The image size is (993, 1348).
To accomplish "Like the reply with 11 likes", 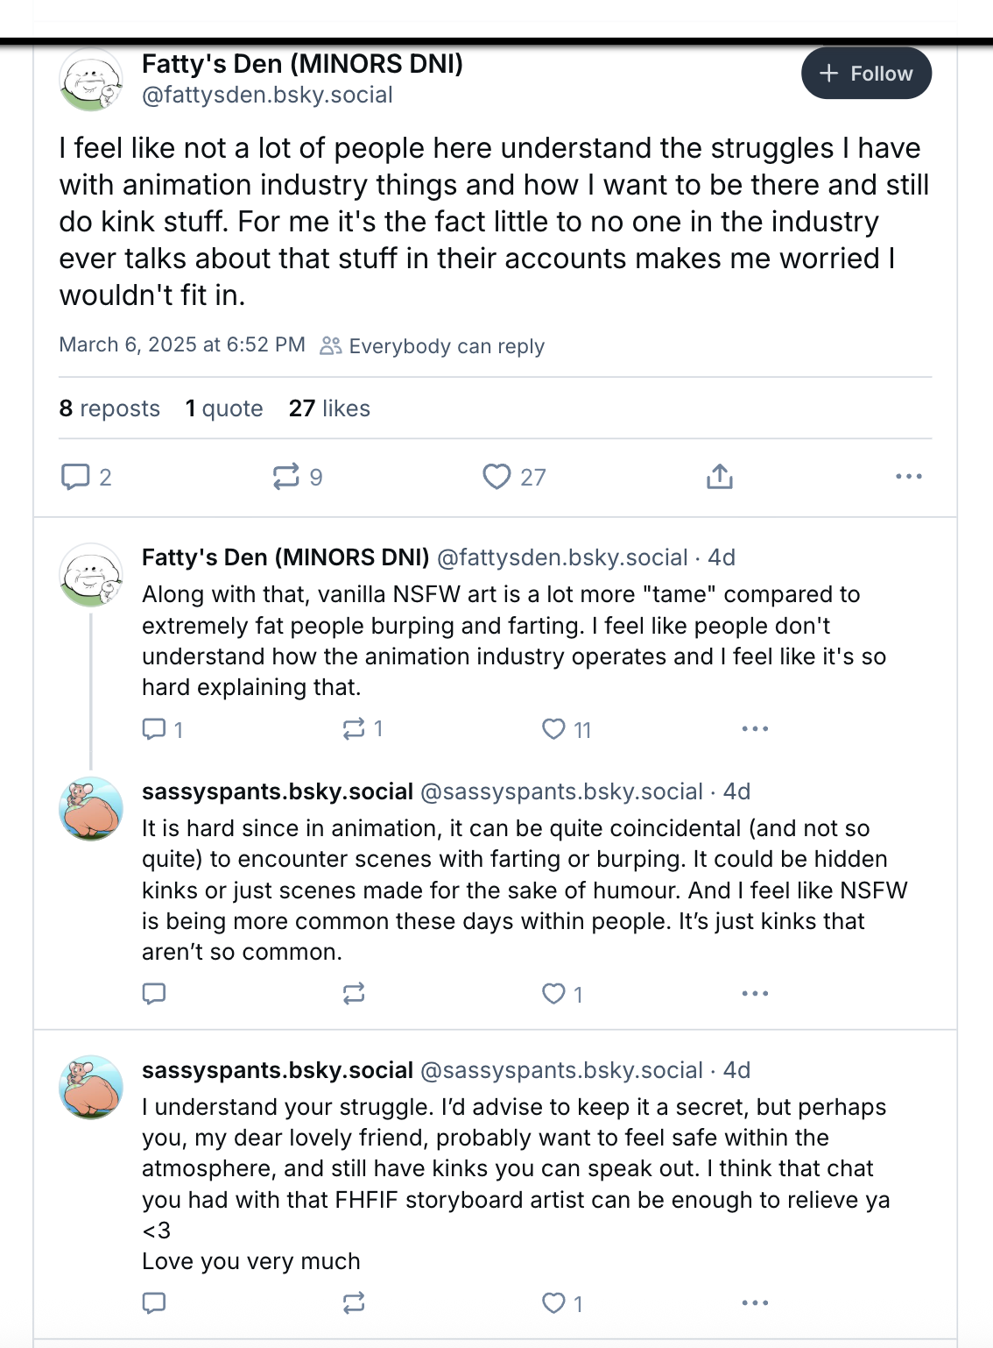I will pyautogui.click(x=553, y=729).
